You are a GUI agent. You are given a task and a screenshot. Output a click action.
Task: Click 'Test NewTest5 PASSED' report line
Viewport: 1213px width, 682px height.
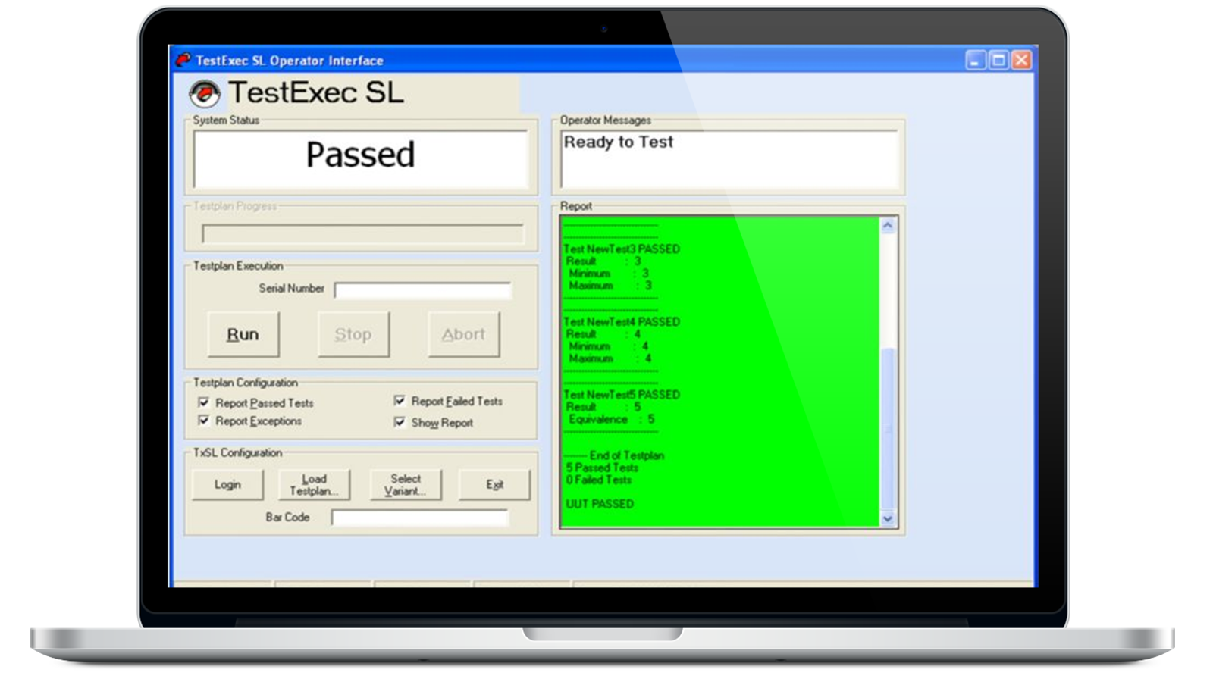(x=622, y=394)
